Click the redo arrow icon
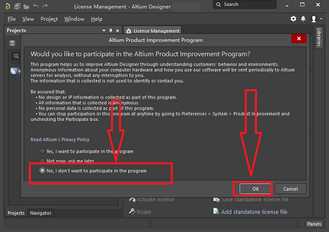The image size is (329, 232). [45, 6]
